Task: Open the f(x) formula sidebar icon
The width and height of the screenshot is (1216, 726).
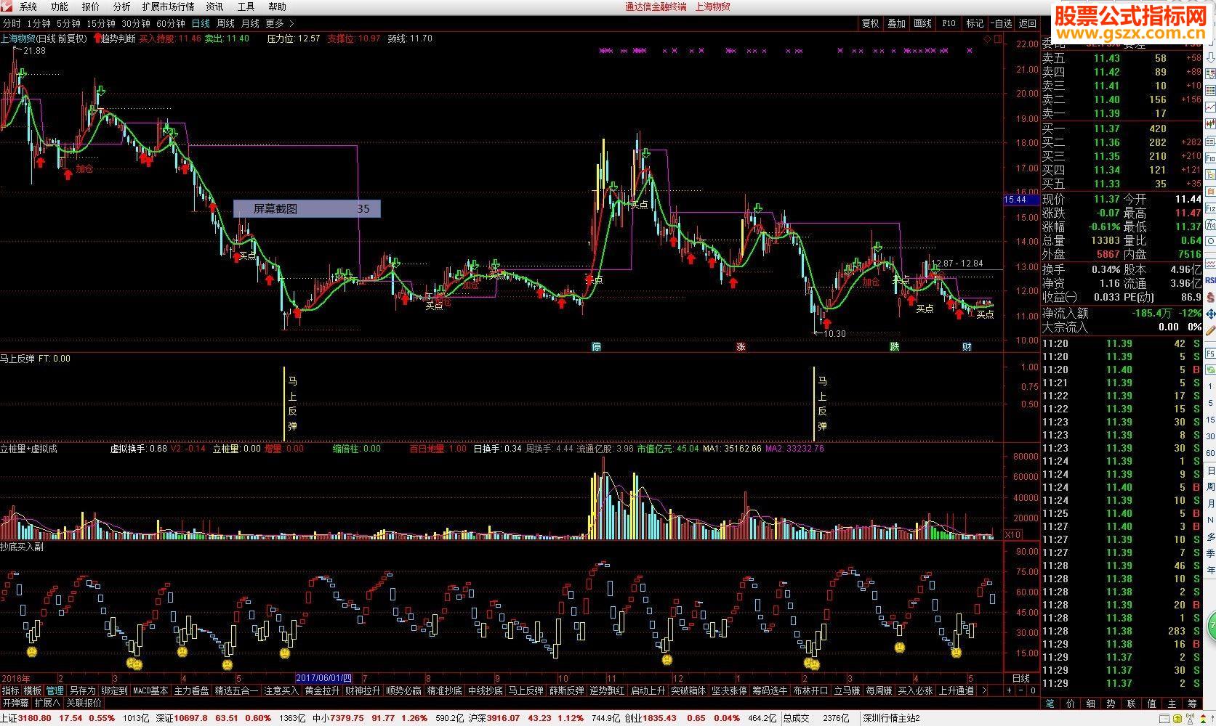Action: pos(1210,224)
